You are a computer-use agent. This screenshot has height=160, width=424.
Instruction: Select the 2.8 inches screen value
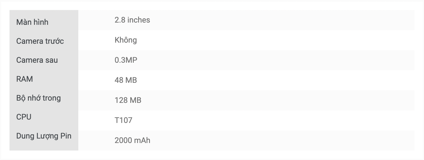[132, 20]
